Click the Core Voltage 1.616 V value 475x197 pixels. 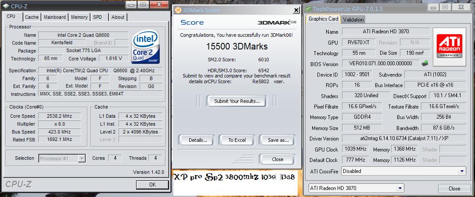114,58
